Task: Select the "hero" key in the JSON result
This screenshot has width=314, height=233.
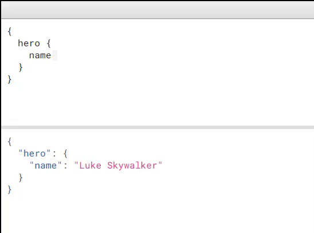Action: point(34,154)
